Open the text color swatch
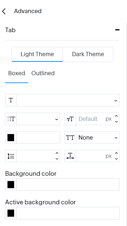The height and width of the screenshot is (226, 127). coord(11,138)
